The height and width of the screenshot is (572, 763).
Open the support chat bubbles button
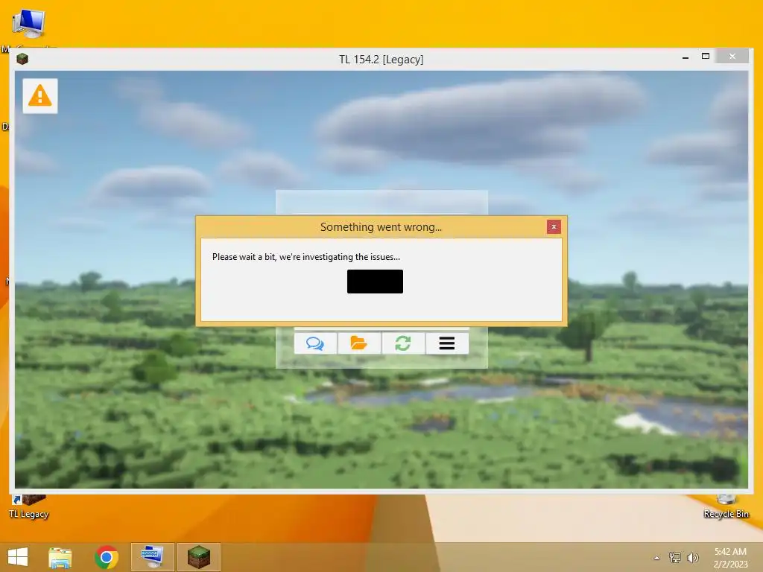(315, 343)
